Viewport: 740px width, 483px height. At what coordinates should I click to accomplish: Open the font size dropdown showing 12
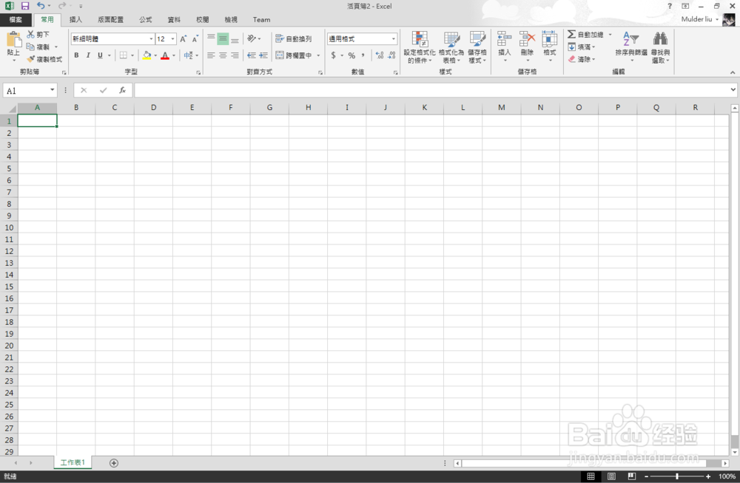(x=172, y=38)
